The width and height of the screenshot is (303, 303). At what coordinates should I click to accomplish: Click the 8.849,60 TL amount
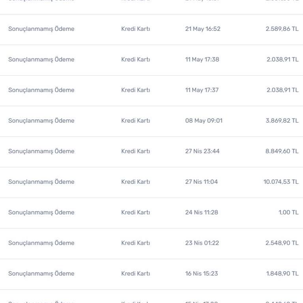pos(282,151)
